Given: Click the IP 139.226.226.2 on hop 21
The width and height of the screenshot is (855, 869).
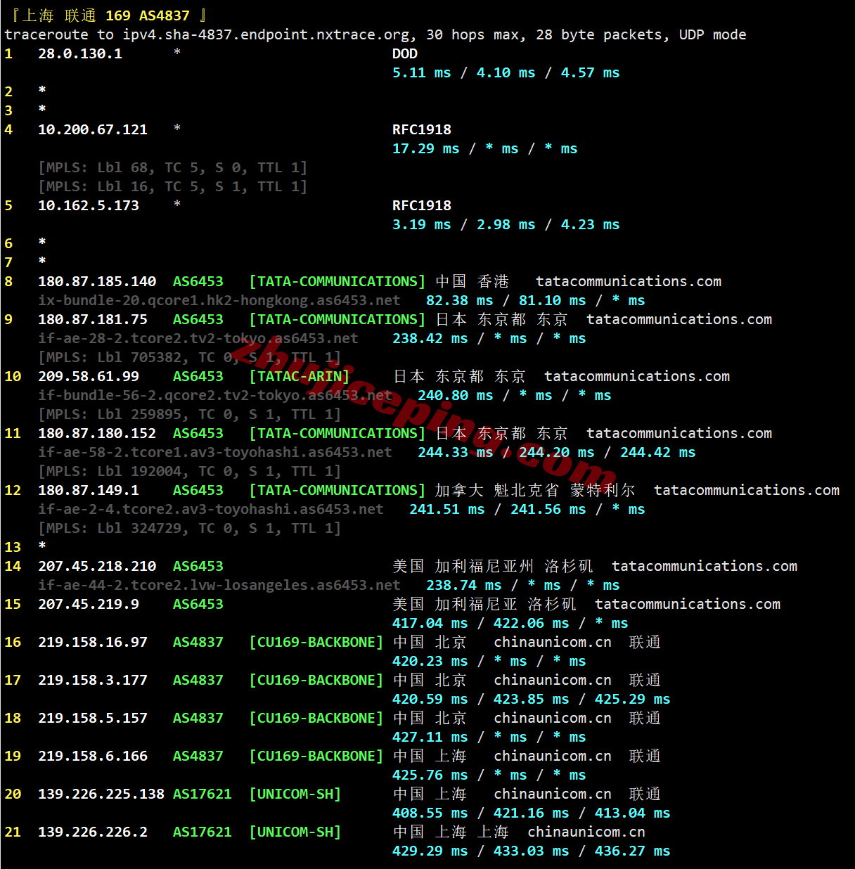Looking at the screenshot, I should click(93, 832).
